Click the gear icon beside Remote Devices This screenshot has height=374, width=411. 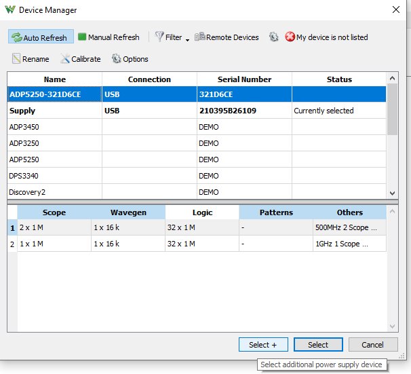[273, 37]
